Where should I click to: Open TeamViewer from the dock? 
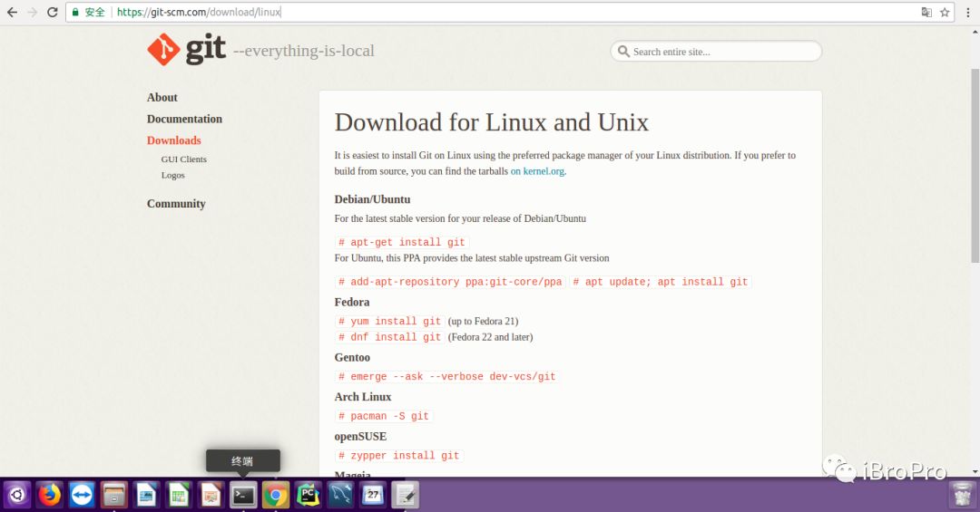click(x=82, y=496)
